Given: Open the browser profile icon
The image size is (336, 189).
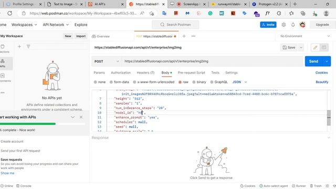Looking at the screenshot, I should coord(326,13).
